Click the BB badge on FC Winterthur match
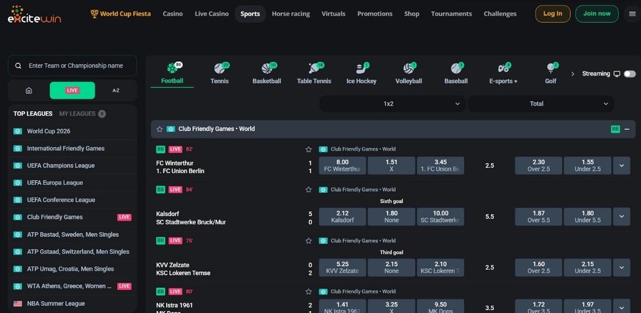641x313 pixels. pyautogui.click(x=161, y=149)
